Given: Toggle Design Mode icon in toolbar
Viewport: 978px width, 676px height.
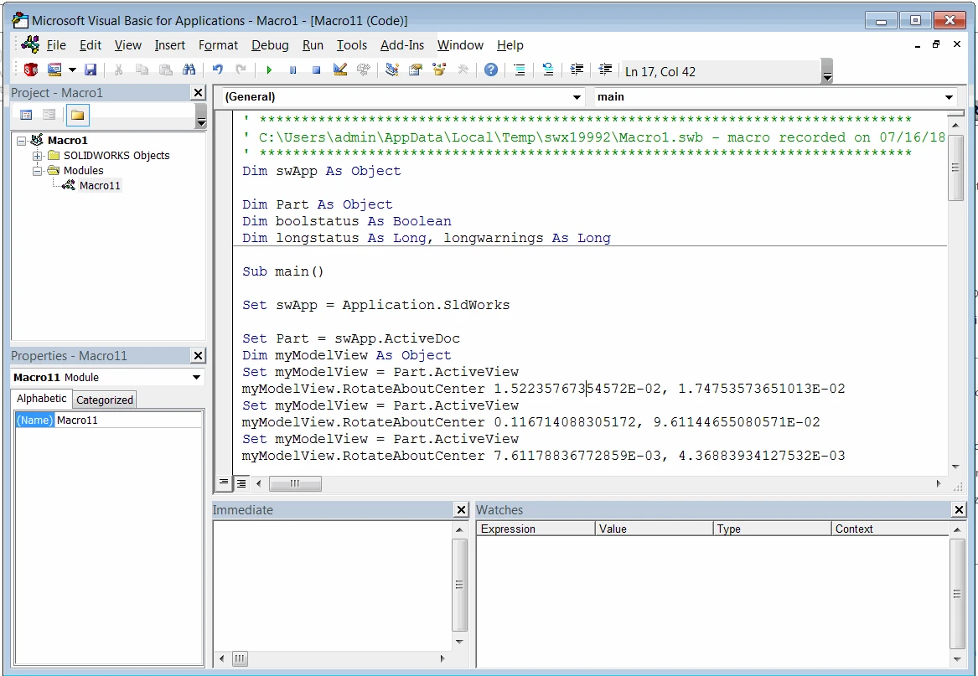Looking at the screenshot, I should pos(339,70).
